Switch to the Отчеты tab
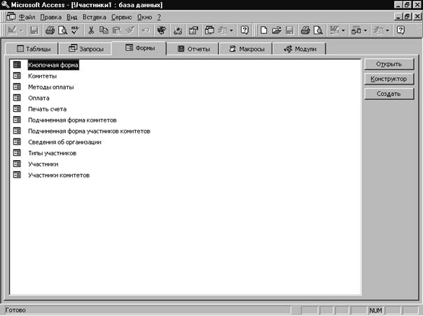 coord(193,49)
